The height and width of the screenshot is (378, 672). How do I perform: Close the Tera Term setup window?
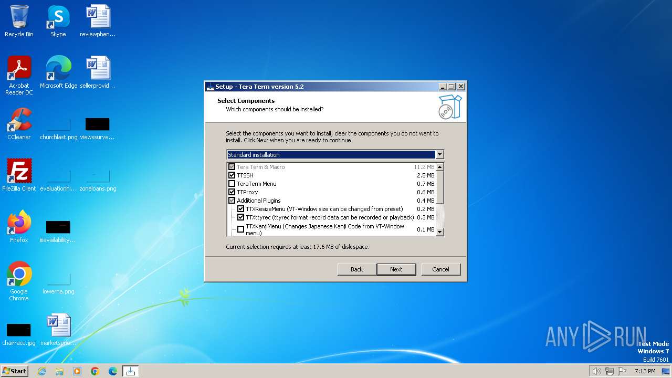point(461,87)
